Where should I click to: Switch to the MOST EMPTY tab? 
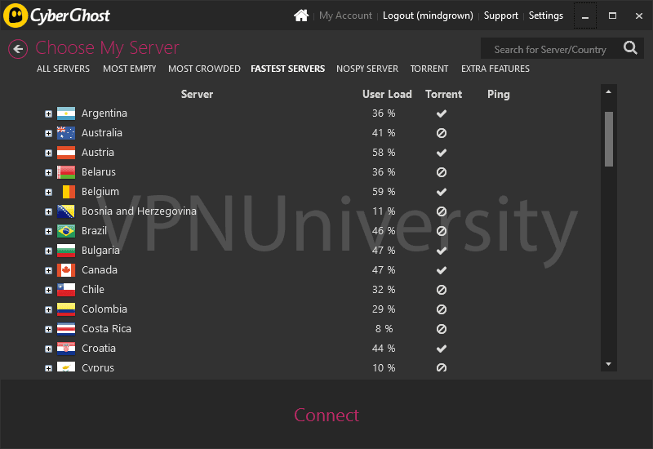coord(130,69)
